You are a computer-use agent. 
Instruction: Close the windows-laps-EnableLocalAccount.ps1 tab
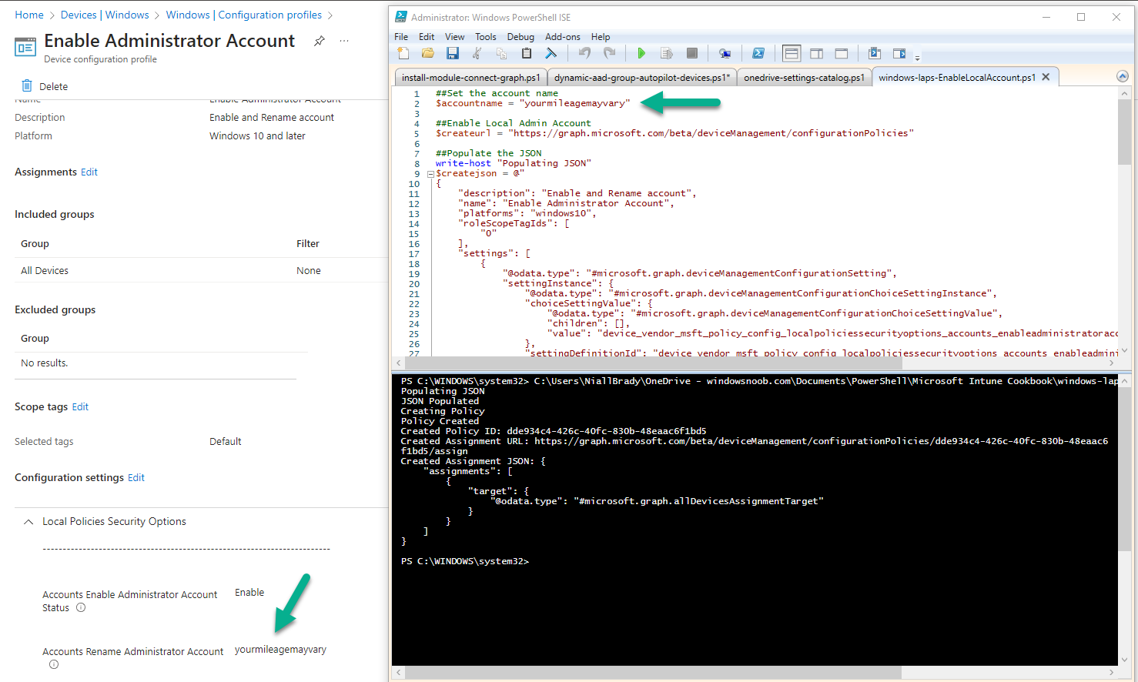[1046, 77]
